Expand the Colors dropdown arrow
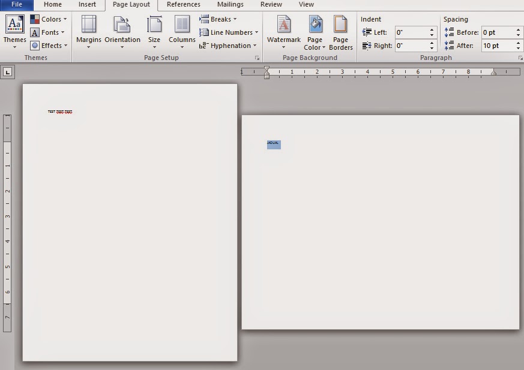524x370 pixels. pyautogui.click(x=65, y=19)
